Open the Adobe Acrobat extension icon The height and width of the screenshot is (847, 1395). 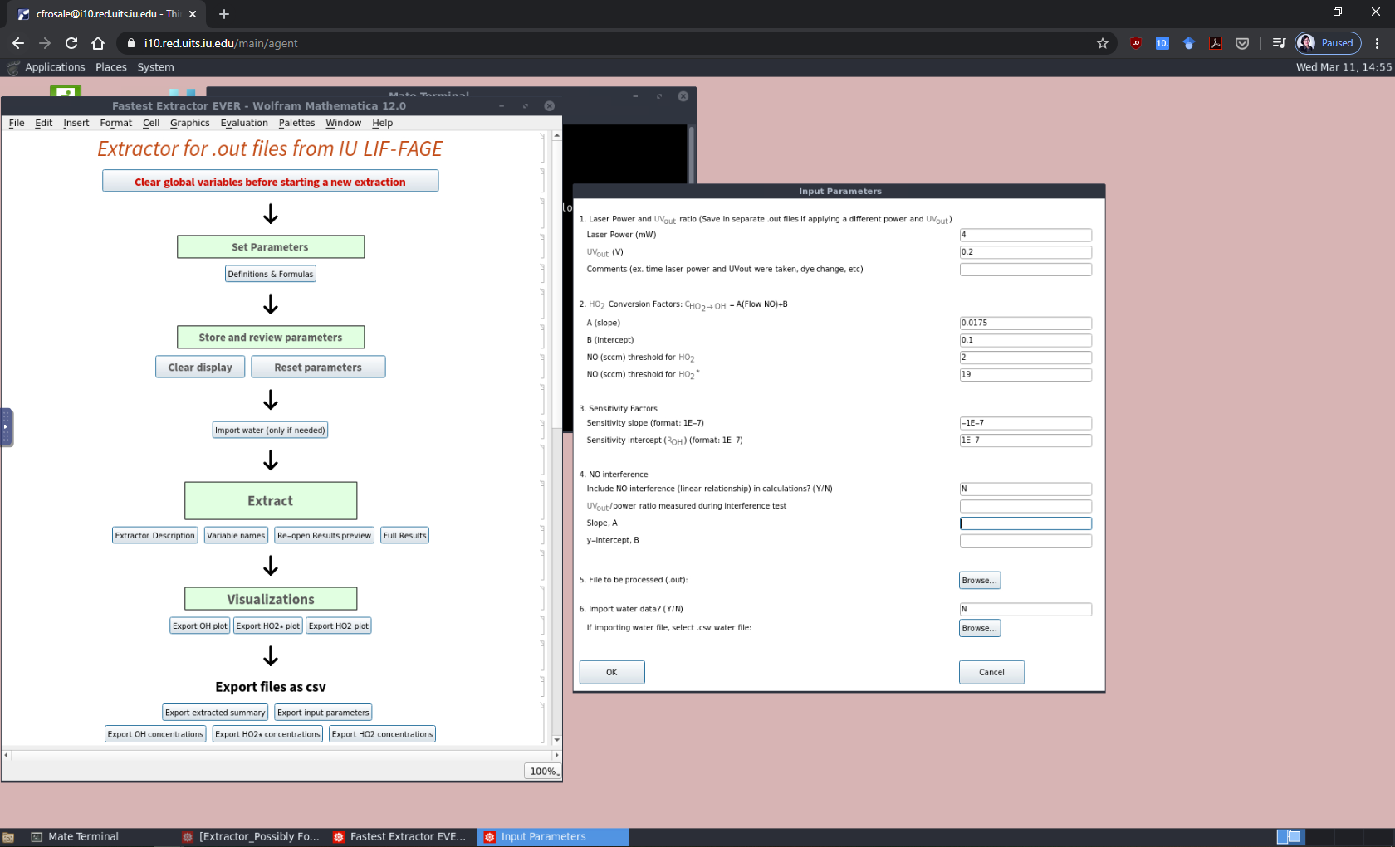(1215, 43)
